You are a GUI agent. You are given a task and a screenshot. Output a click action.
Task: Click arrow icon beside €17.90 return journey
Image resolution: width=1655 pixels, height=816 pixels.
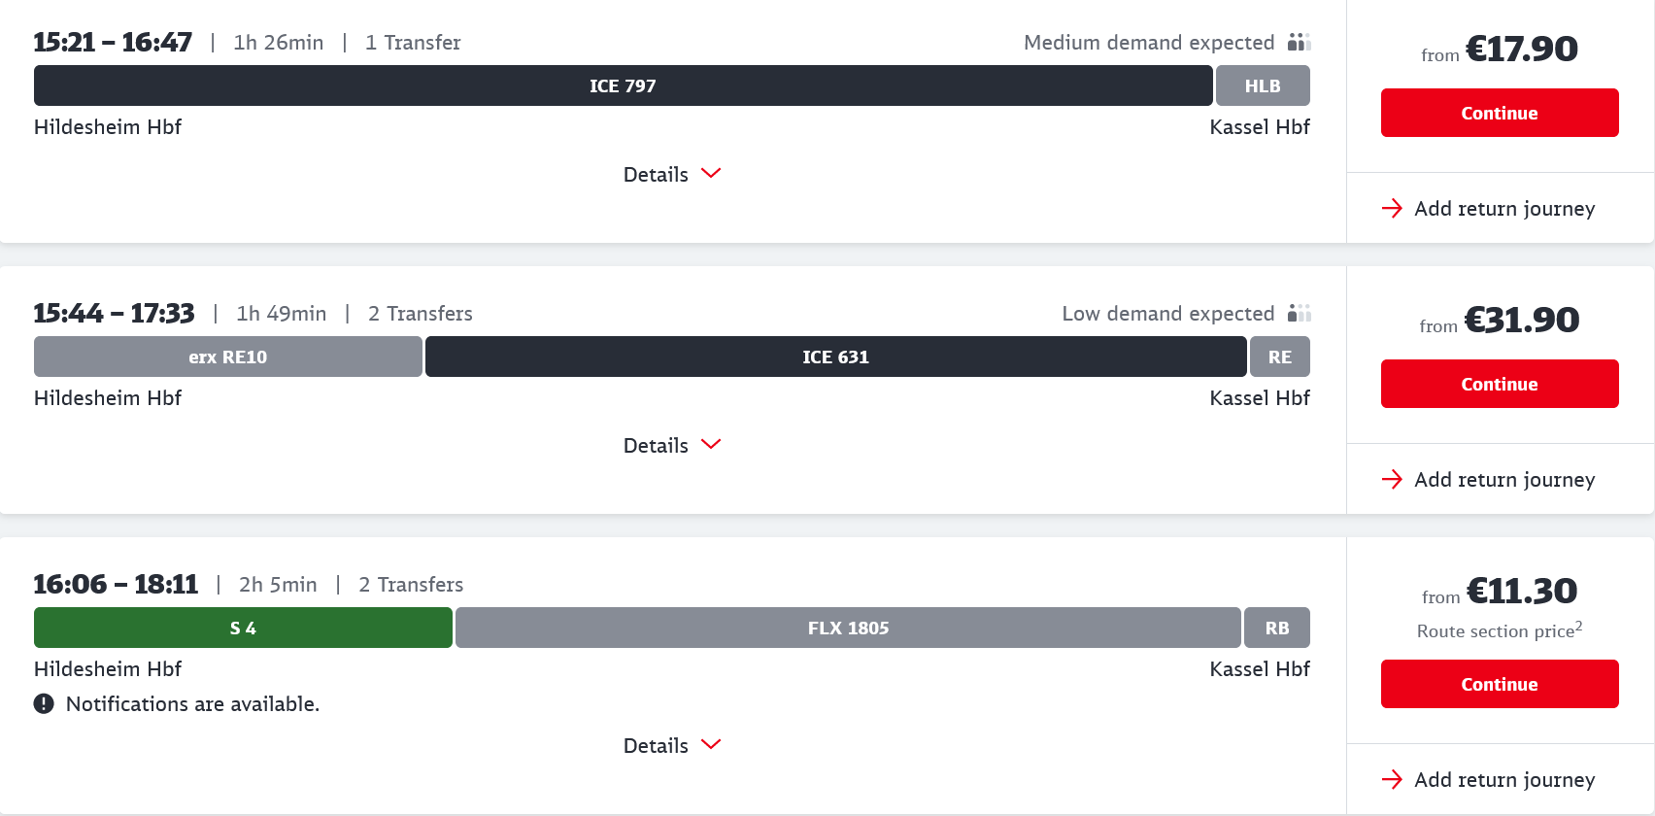pos(1392,208)
